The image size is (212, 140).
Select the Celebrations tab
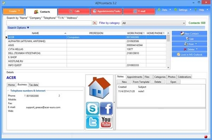pos(184,77)
